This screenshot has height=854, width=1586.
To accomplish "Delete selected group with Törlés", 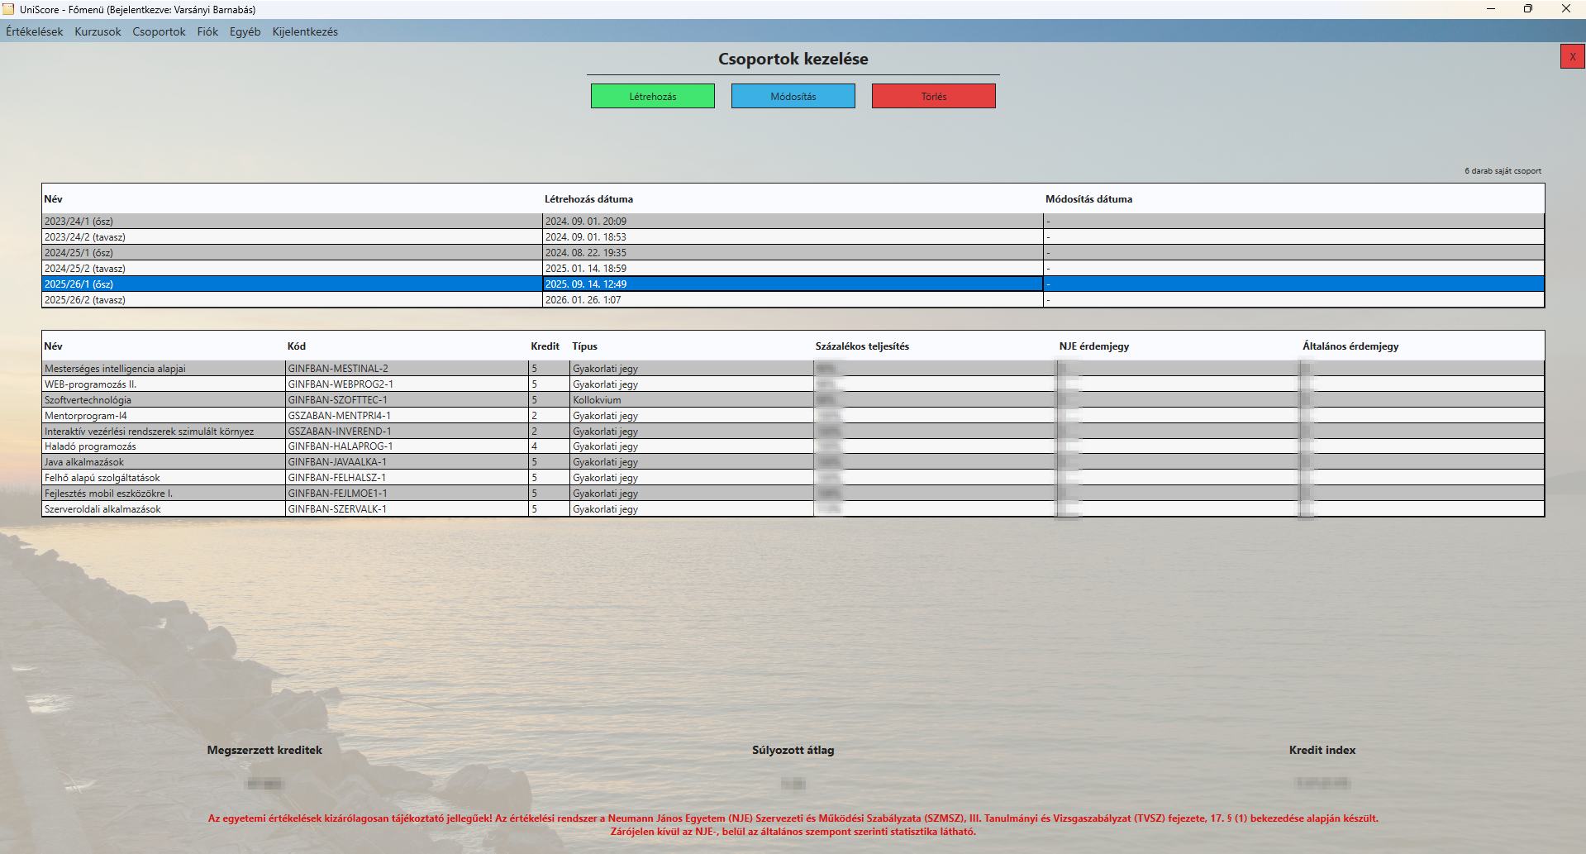I will tap(933, 95).
